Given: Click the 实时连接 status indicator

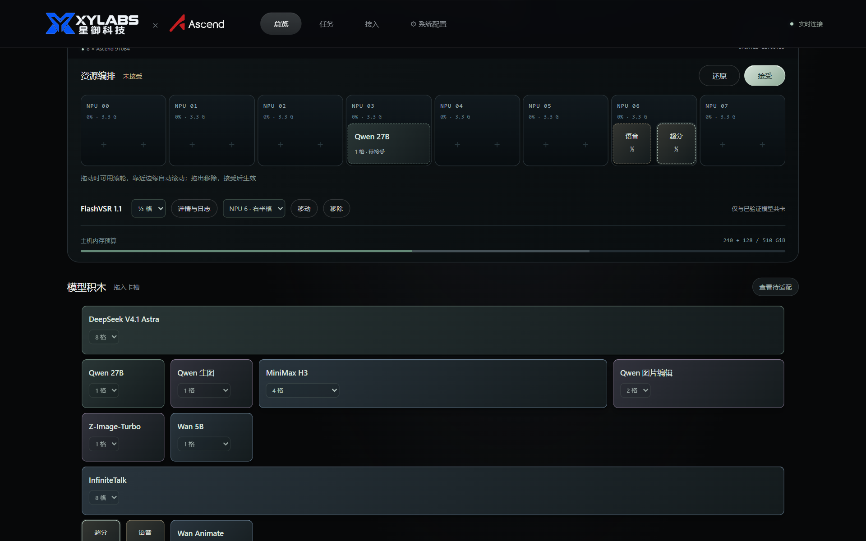Looking at the screenshot, I should click(806, 24).
